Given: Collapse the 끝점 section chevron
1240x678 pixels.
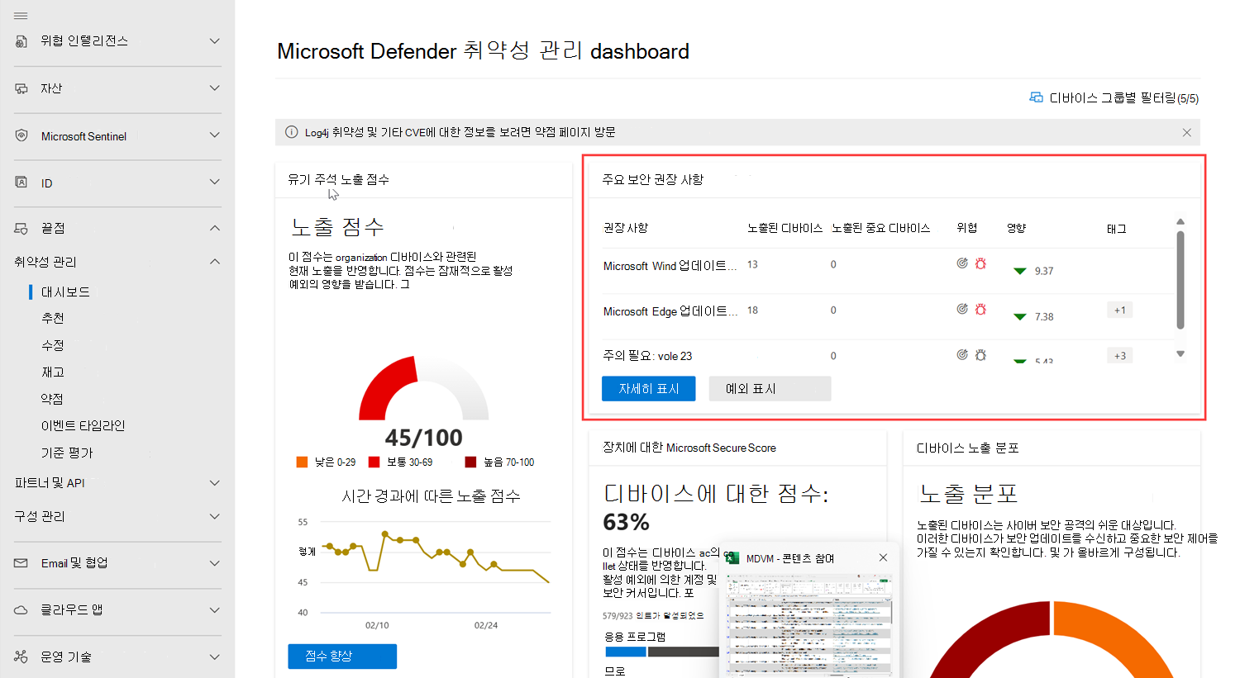Looking at the screenshot, I should [215, 228].
